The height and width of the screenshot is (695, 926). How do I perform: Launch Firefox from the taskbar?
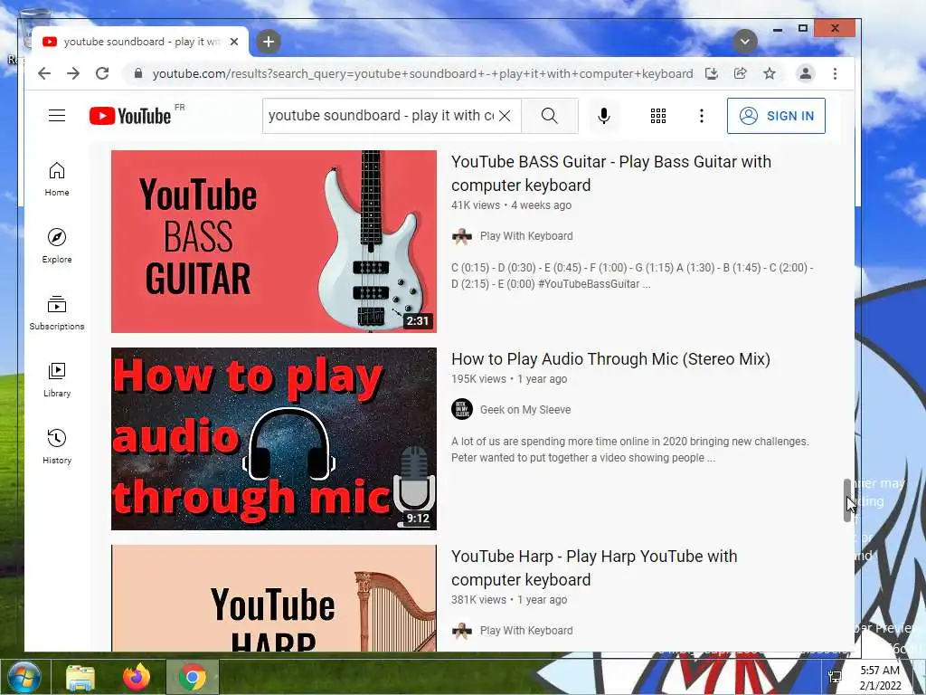[137, 677]
